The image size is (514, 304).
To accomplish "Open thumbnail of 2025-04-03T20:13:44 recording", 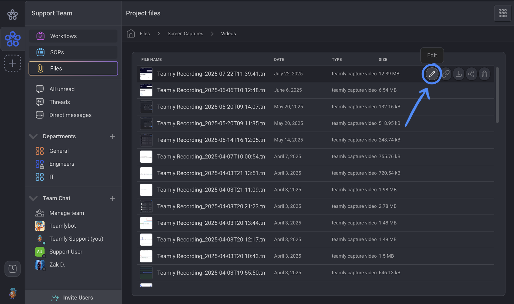I will pos(146,223).
